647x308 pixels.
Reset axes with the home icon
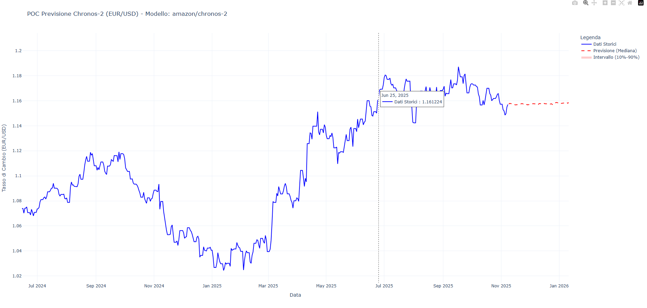tap(630, 3)
